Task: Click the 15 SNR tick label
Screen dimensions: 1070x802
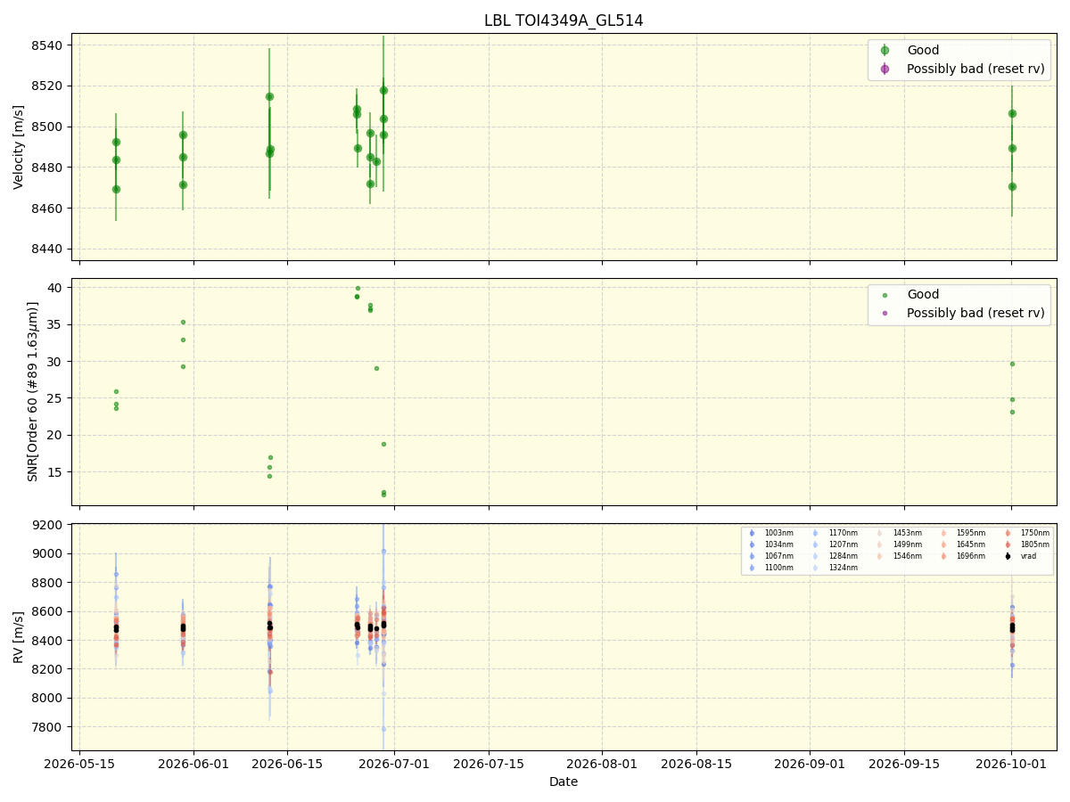Action: click(56, 472)
